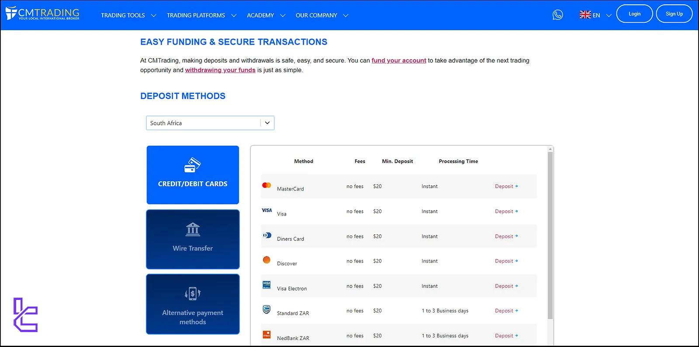
Task: Click the Processing Time column header
Action: (458, 161)
